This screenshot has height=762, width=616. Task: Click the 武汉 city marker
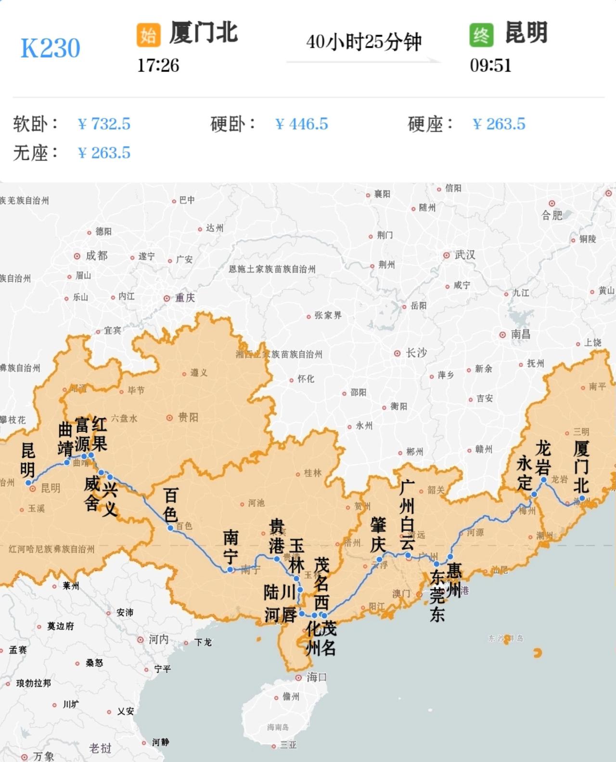pos(447,255)
